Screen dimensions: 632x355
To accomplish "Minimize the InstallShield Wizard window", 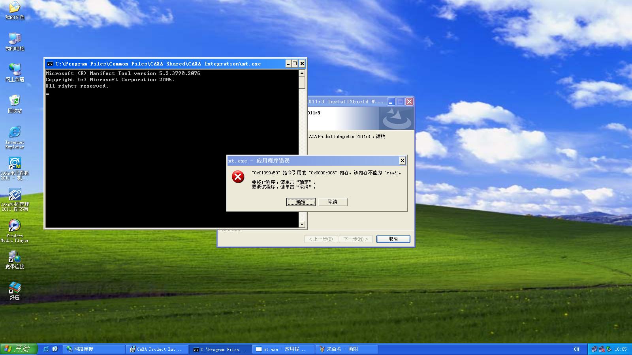I will click(391, 102).
